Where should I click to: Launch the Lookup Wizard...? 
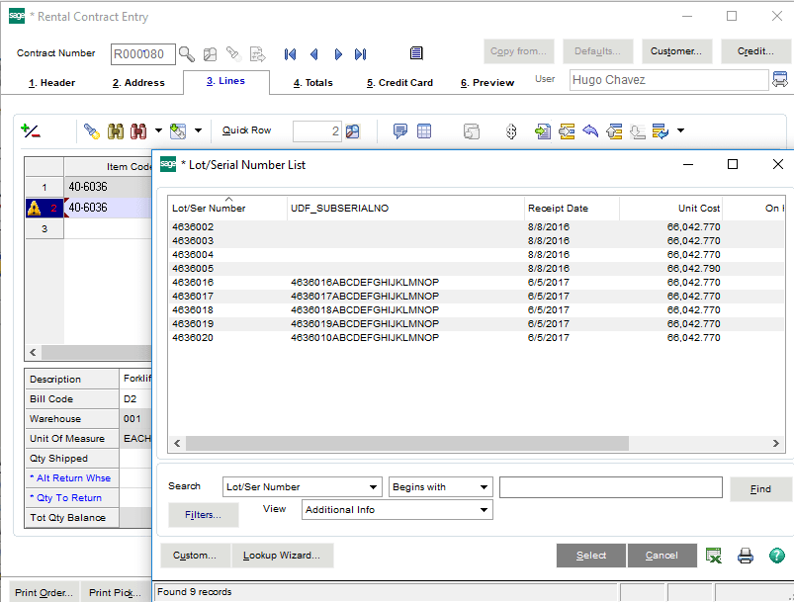[x=282, y=556]
